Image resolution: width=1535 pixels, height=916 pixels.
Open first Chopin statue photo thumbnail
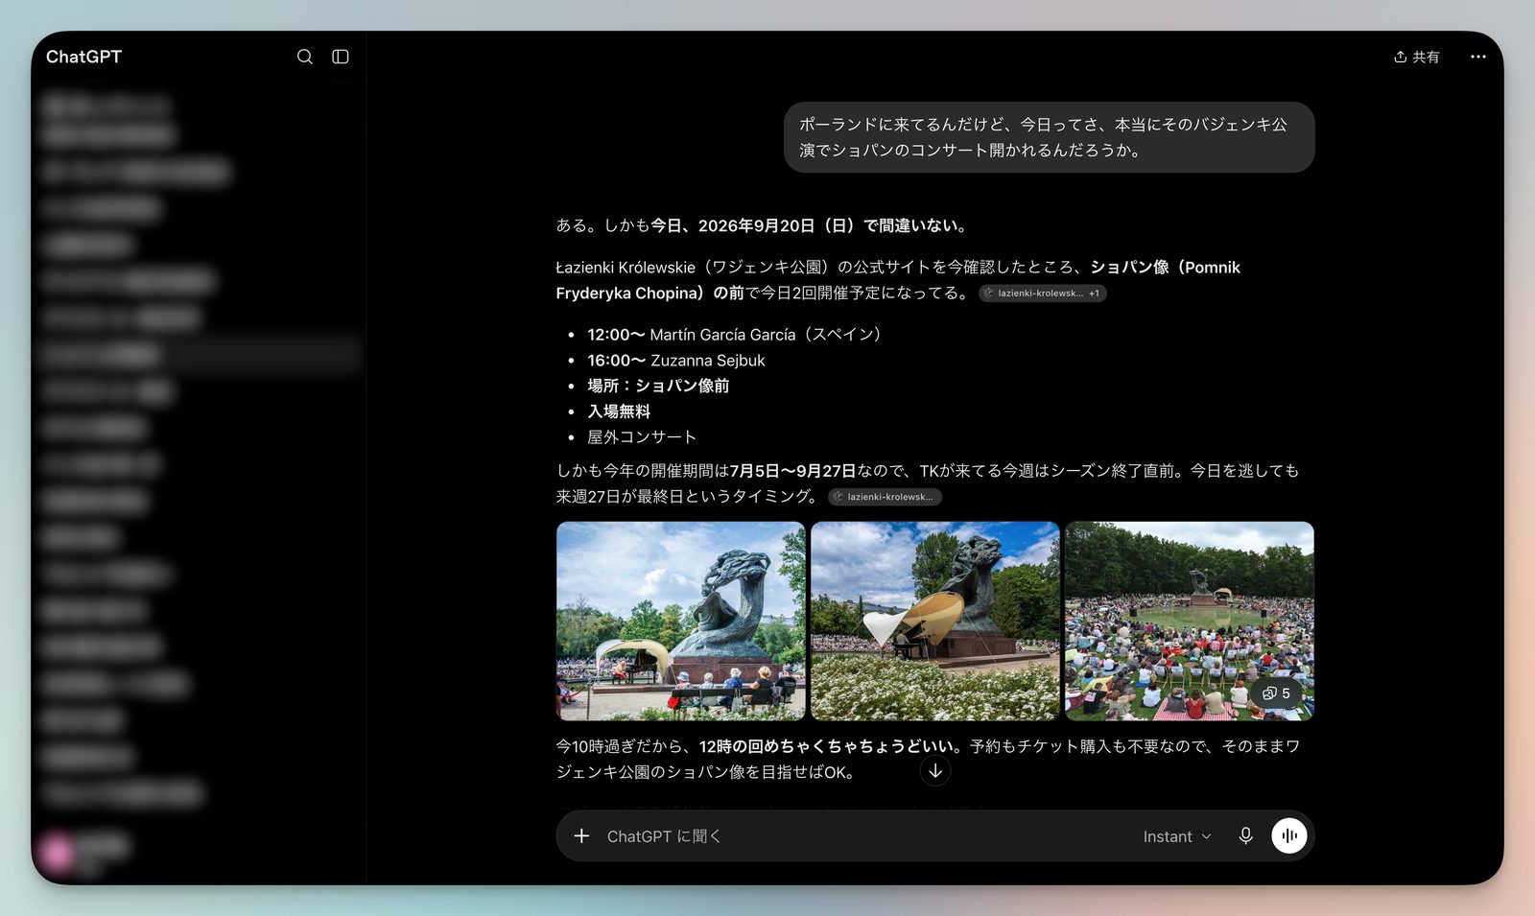coord(681,621)
